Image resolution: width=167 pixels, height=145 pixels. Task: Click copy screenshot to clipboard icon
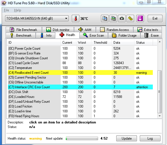click(113, 18)
